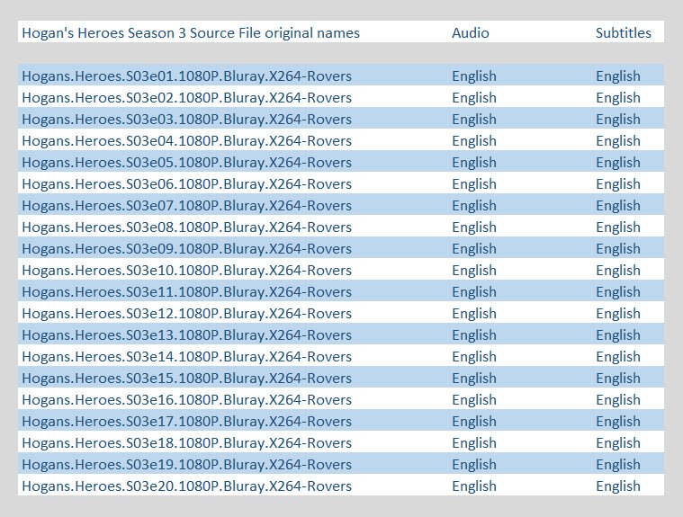This screenshot has width=683, height=517.
Task: Click the Subtitles cell 'English' in the S03e07 row
Action: [618, 205]
